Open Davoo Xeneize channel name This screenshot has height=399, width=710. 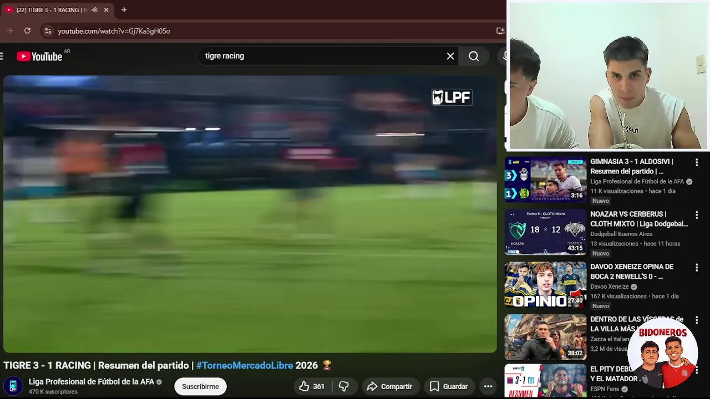pyautogui.click(x=610, y=287)
